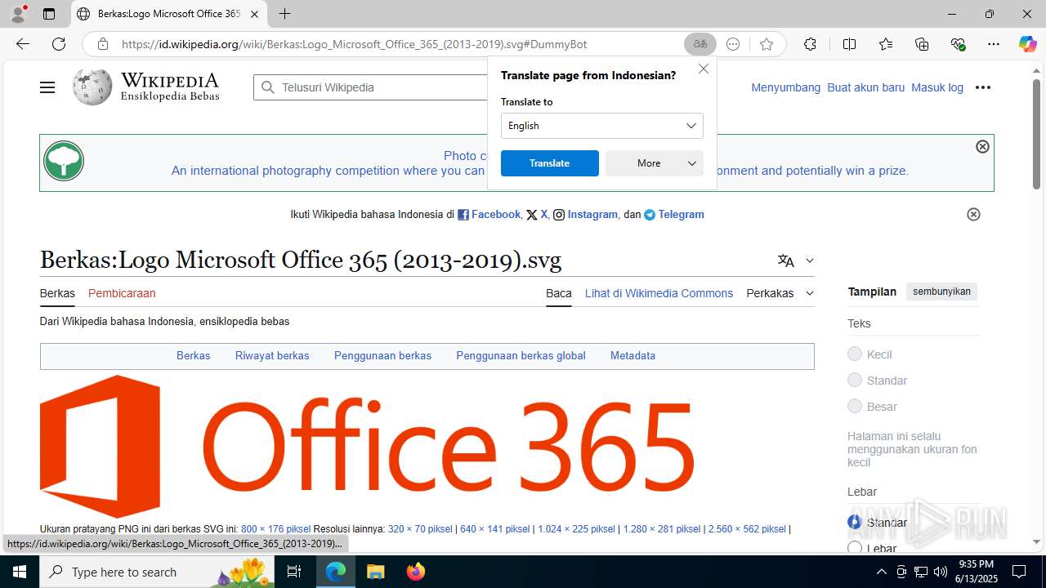Open the Favorites list icon
This screenshot has height=588, width=1046.
pos(886,44)
